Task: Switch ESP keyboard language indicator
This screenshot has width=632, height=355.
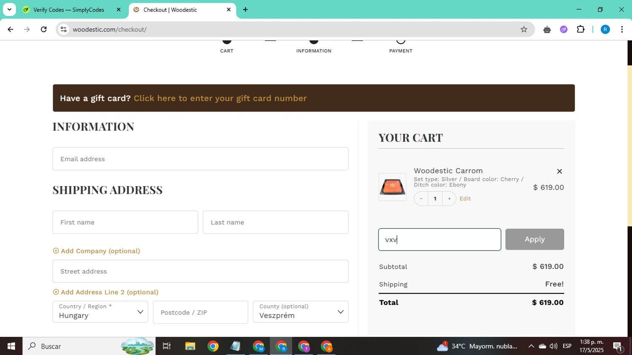Action: pos(567,346)
